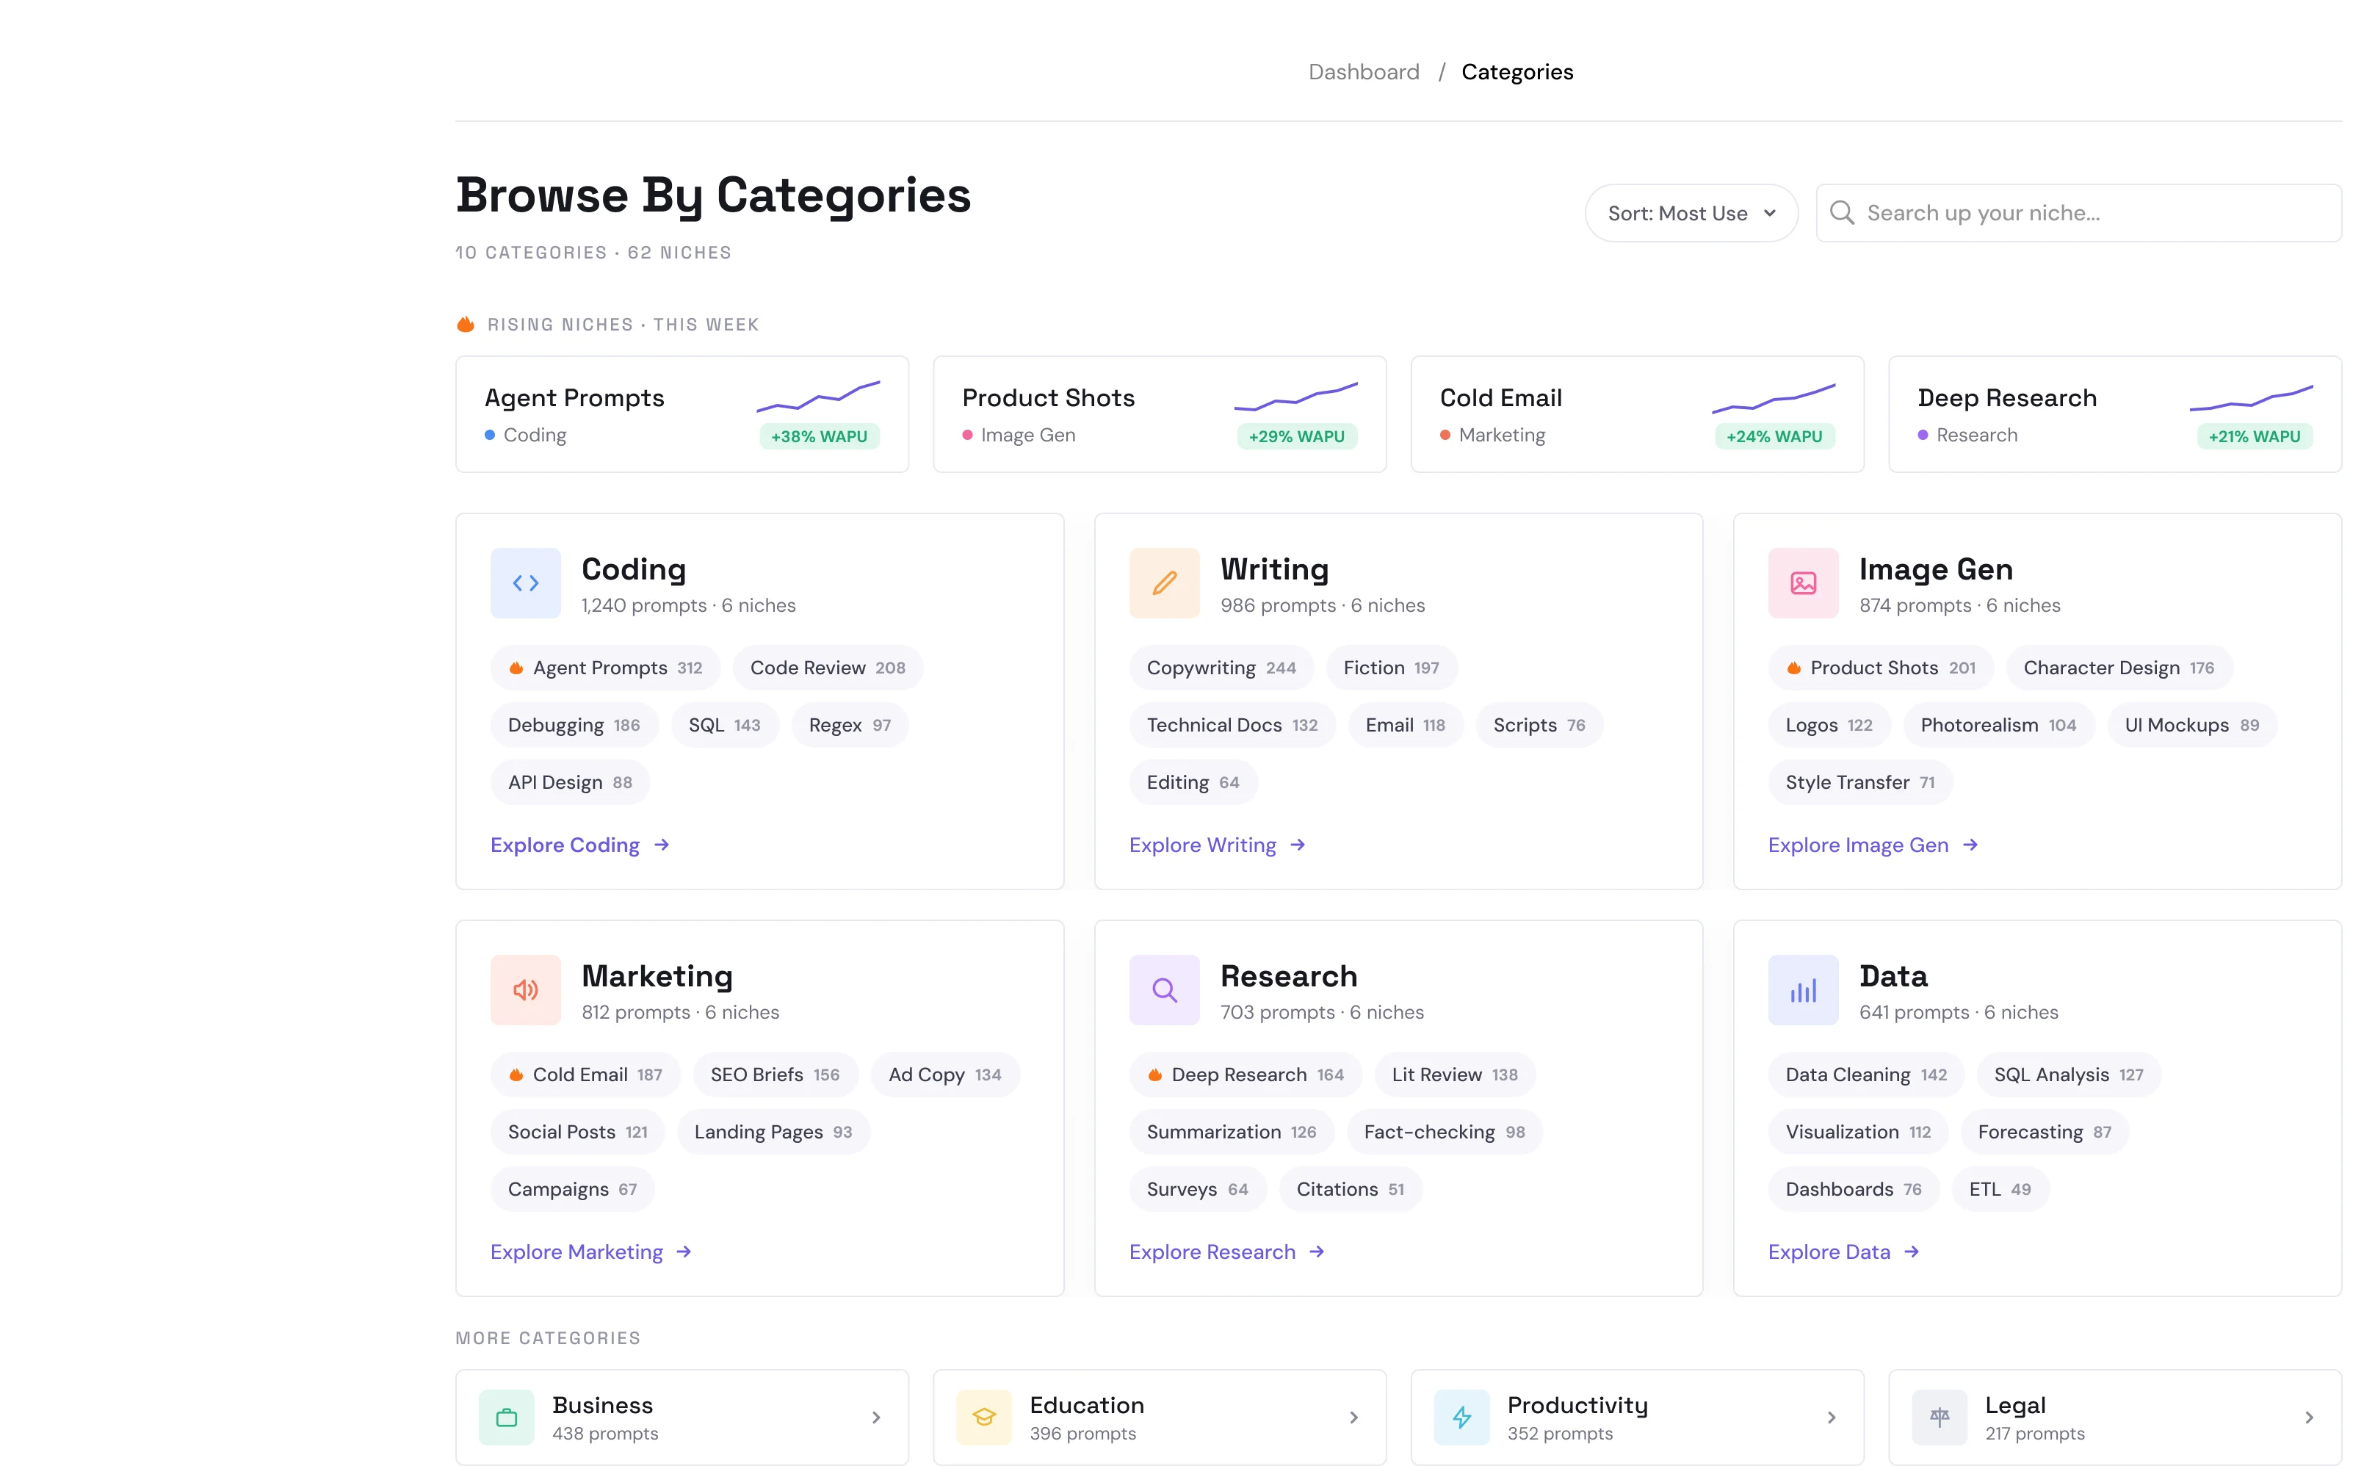
Task: Click the Data category bar-chart icon
Action: tap(1803, 990)
